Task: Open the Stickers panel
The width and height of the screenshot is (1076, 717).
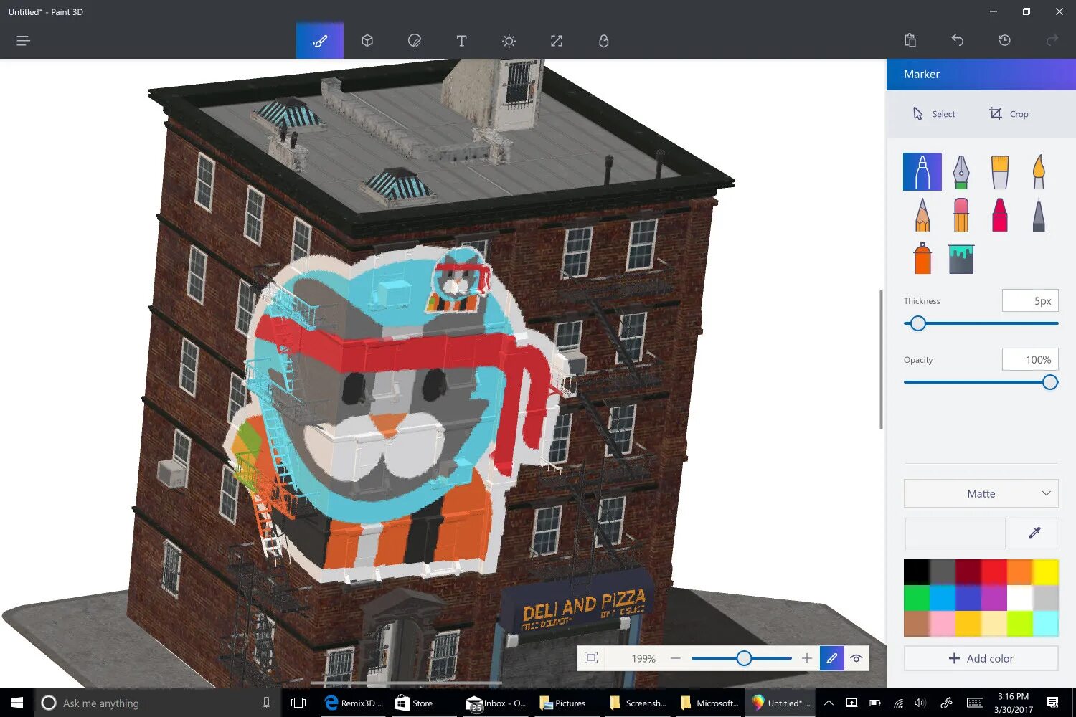Action: tap(415, 40)
